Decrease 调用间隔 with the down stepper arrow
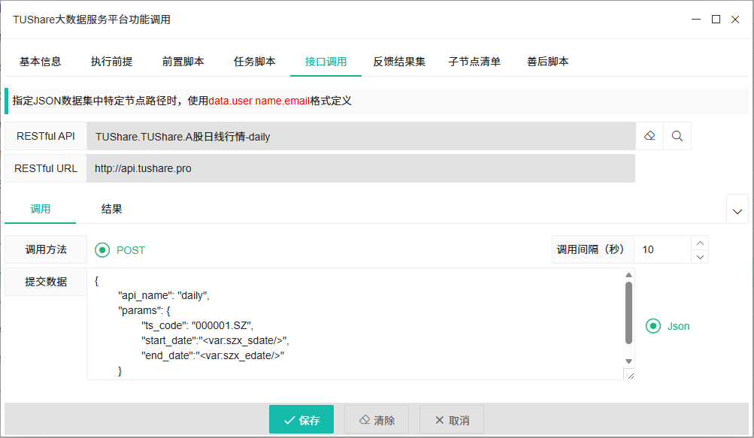754x438 pixels. point(700,256)
